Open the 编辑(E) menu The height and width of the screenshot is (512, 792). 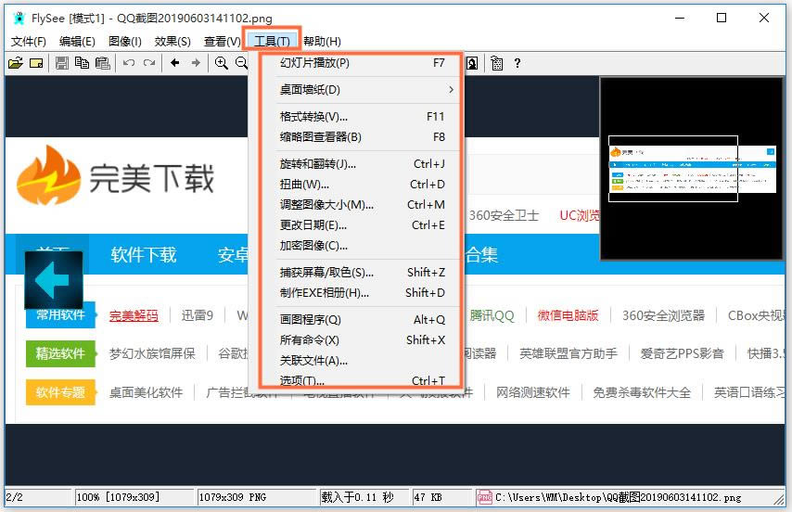(x=77, y=42)
